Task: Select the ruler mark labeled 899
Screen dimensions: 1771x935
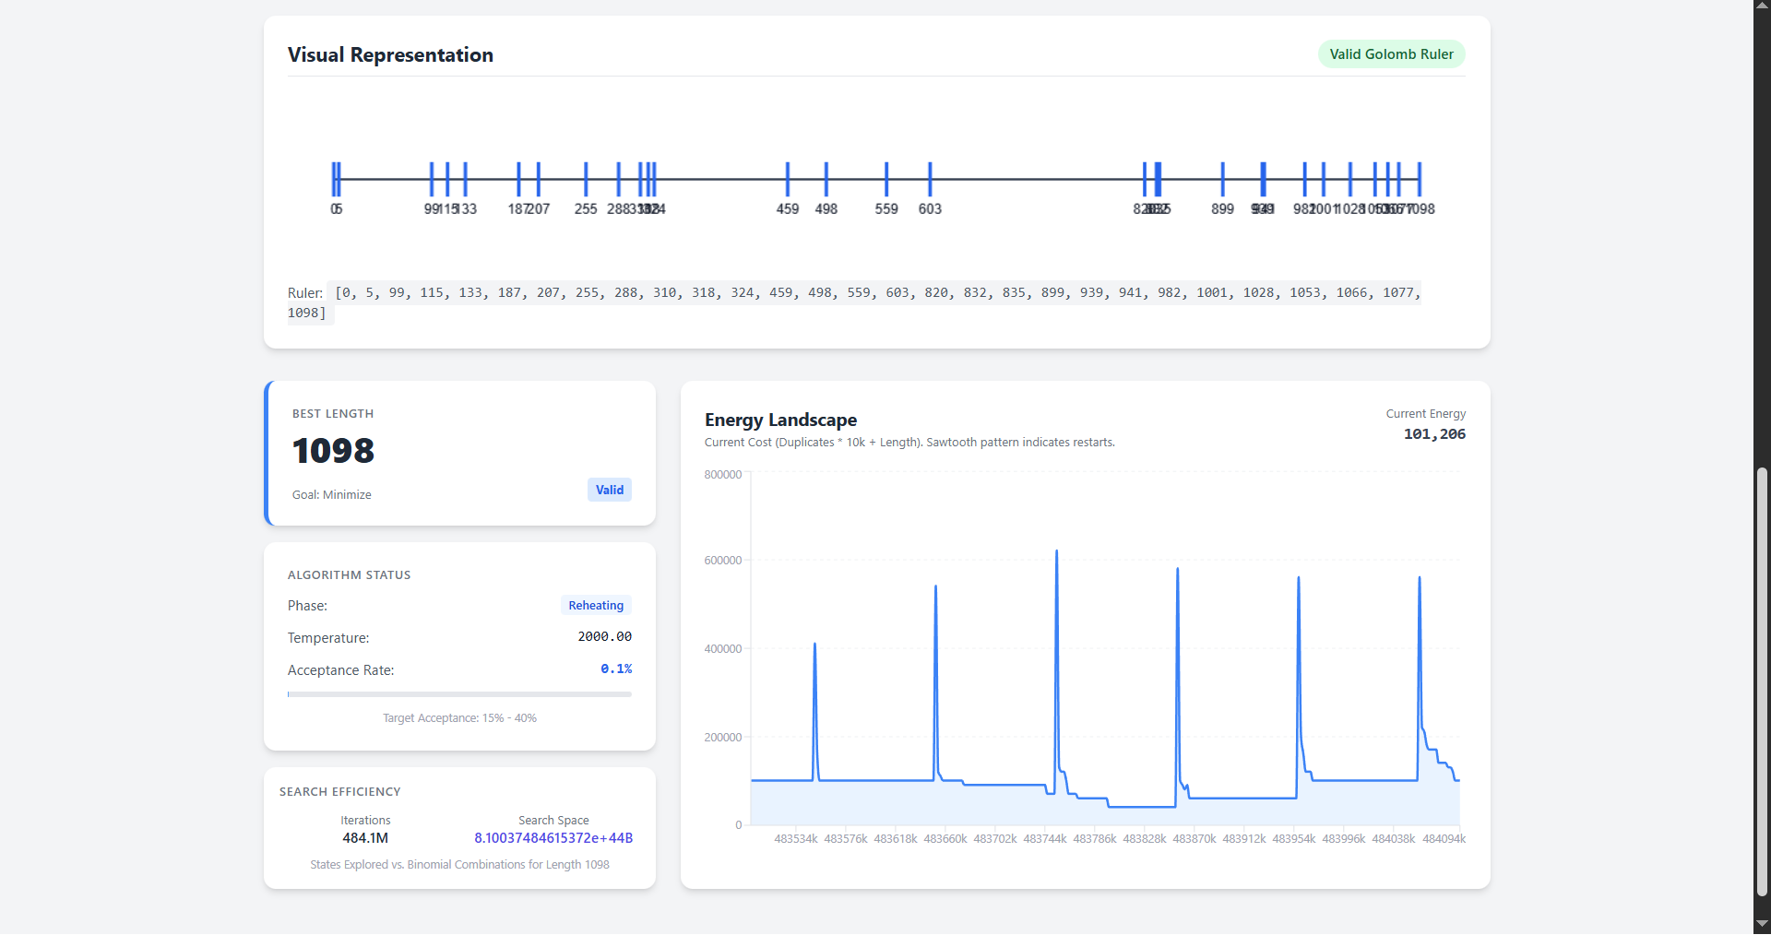Action: [x=1223, y=179]
